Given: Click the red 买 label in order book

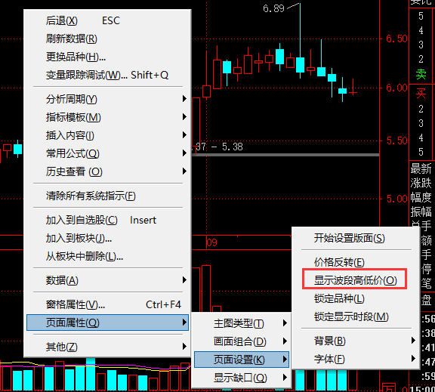Looking at the screenshot, I should [x=421, y=93].
